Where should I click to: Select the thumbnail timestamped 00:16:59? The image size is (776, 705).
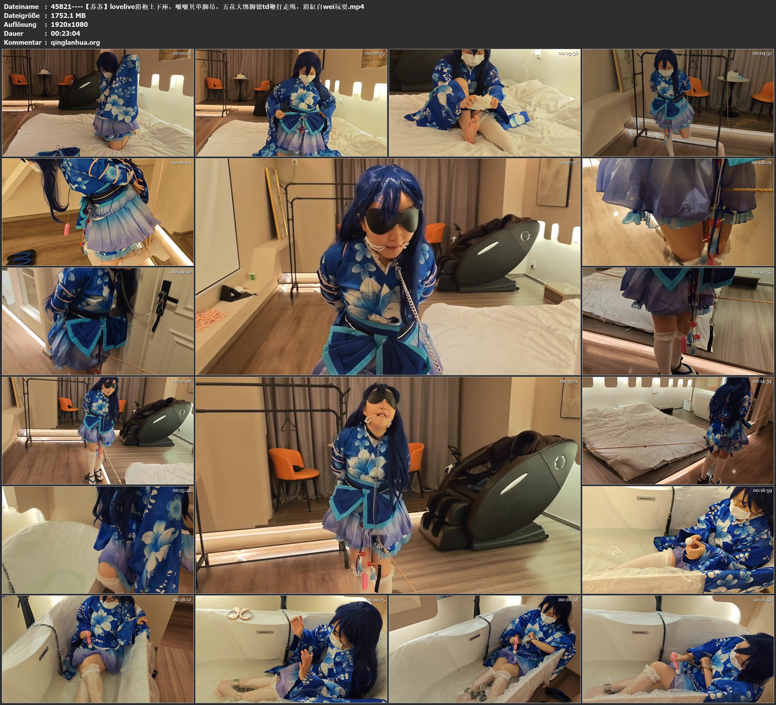[678, 540]
